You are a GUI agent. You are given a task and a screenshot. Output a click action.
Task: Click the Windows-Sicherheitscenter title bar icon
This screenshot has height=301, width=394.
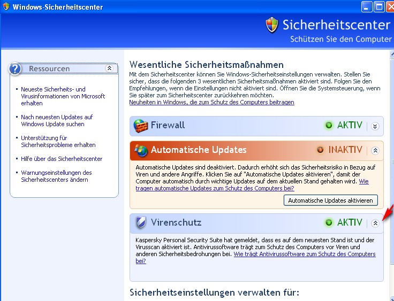click(6, 7)
